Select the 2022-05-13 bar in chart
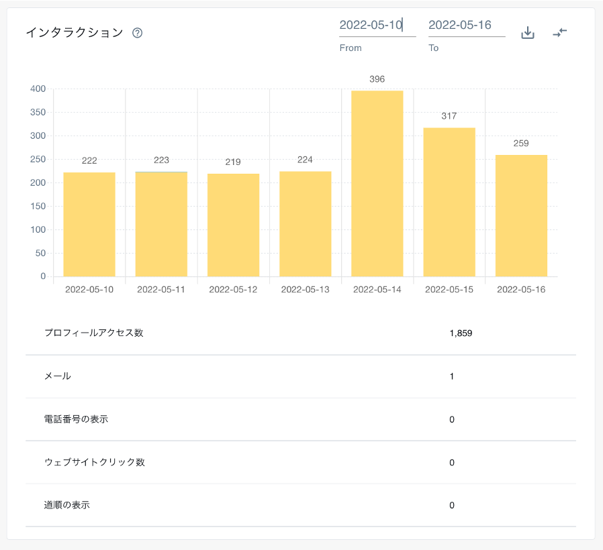 click(x=305, y=224)
